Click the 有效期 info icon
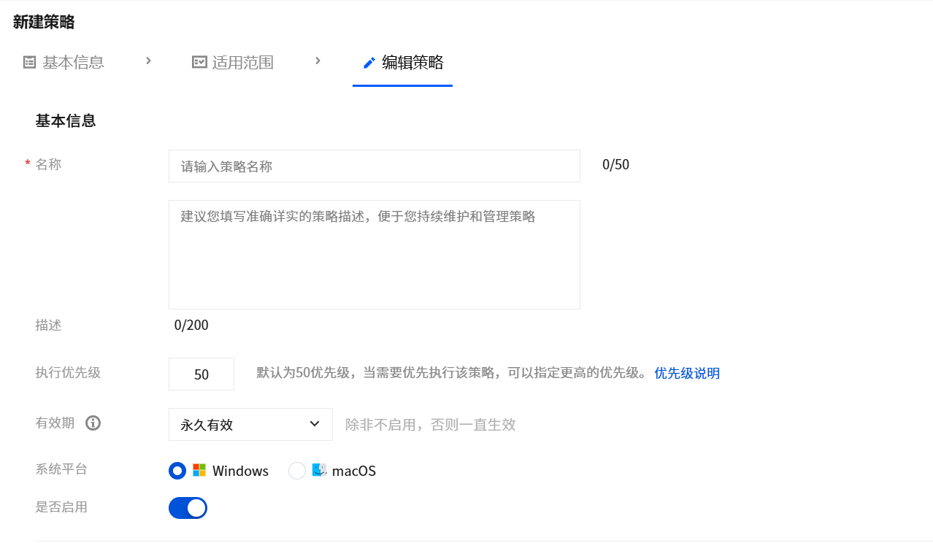This screenshot has height=543, width=933. point(93,423)
